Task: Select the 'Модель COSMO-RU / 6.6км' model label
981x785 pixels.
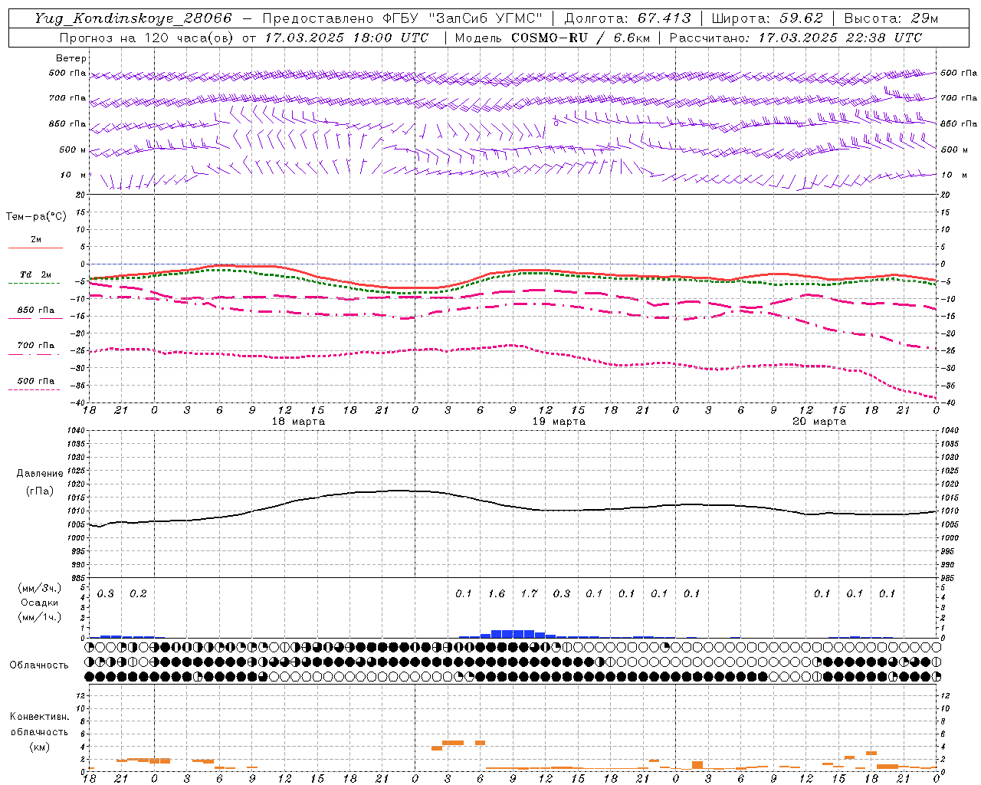Action: pyautogui.click(x=553, y=38)
